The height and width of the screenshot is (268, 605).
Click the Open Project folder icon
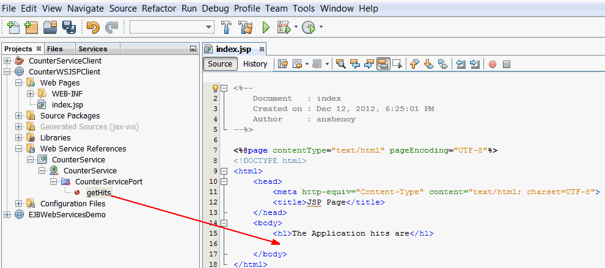(50, 27)
